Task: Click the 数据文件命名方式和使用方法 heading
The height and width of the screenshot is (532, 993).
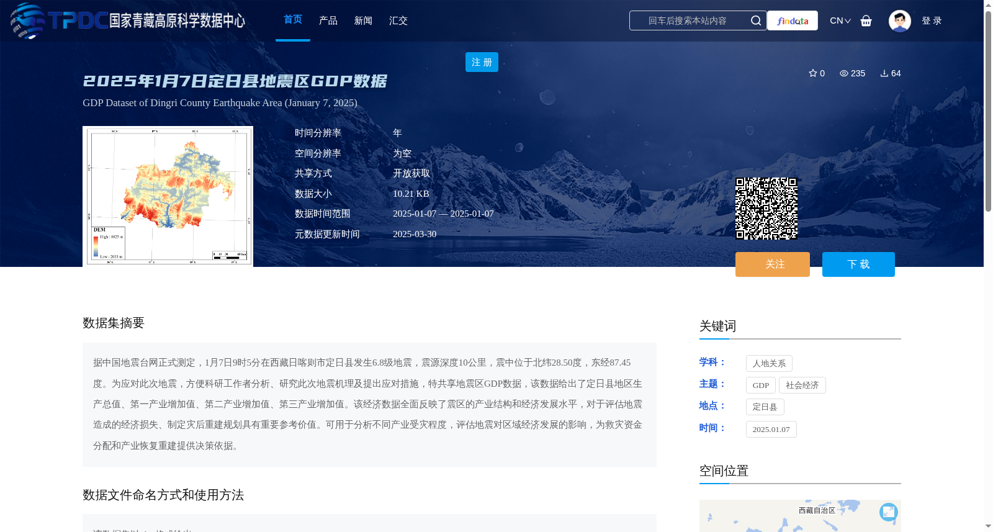Action: click(163, 495)
